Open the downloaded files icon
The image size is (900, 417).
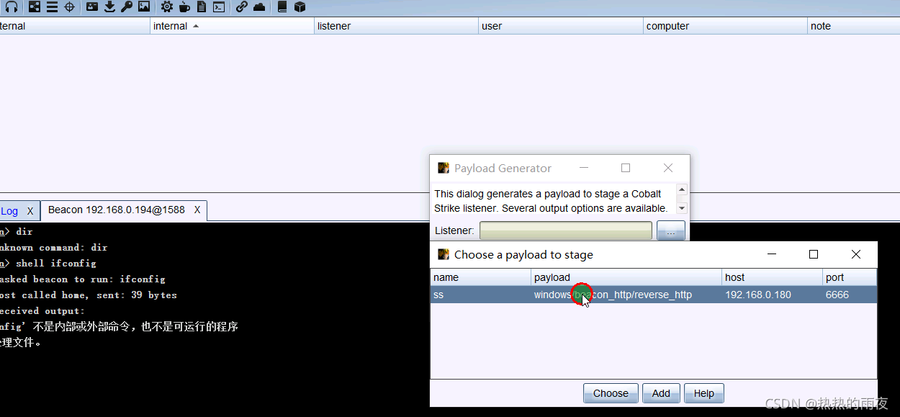109,7
